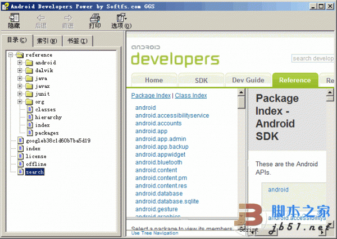Click the java folder icon
The image size is (337, 239).
[x=29, y=78]
